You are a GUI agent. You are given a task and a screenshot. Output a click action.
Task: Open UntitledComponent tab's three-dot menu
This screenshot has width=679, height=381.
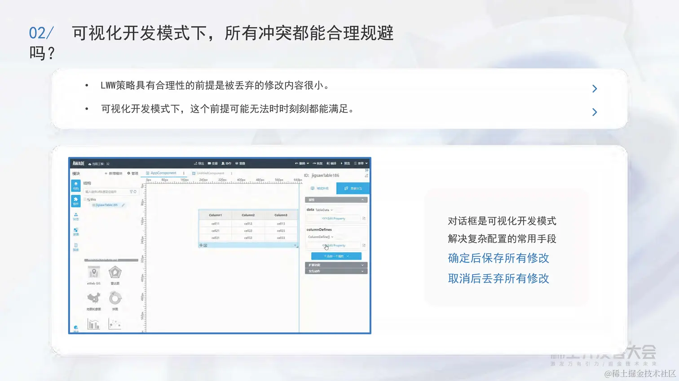tap(231, 173)
